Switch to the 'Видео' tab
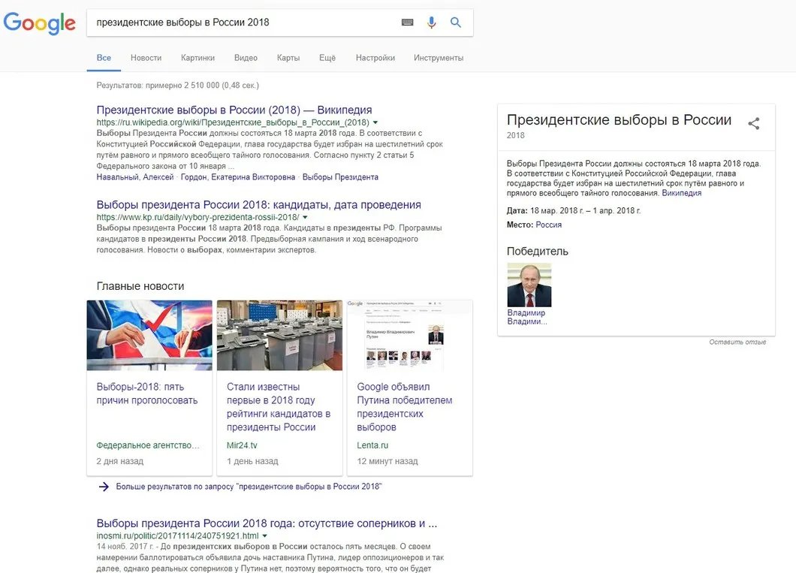 pyautogui.click(x=246, y=58)
